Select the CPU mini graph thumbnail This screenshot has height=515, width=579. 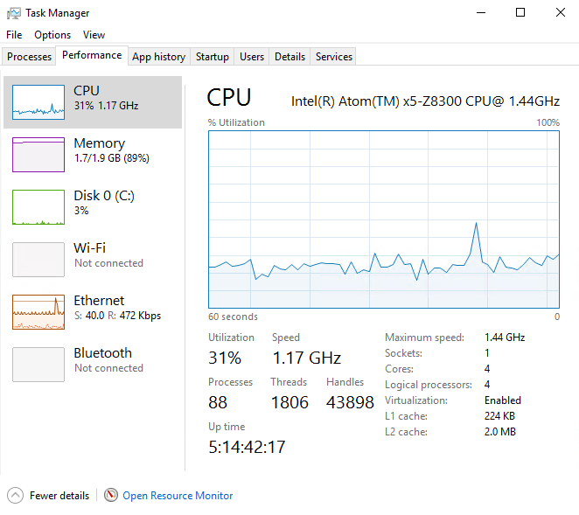click(x=38, y=102)
